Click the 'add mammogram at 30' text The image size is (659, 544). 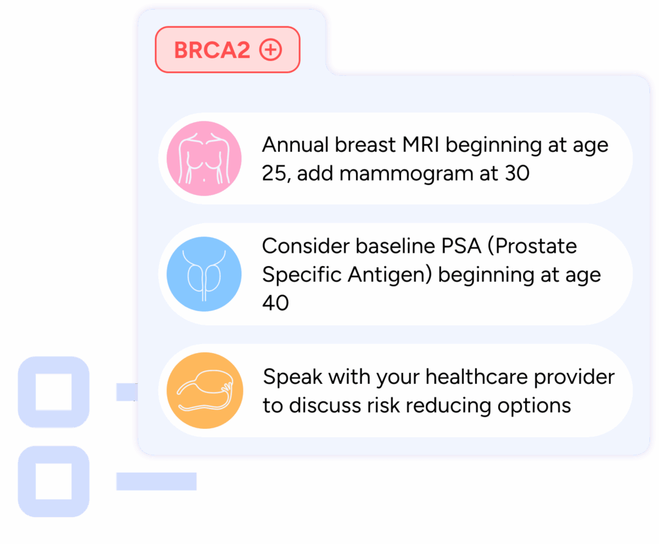[x=413, y=173]
